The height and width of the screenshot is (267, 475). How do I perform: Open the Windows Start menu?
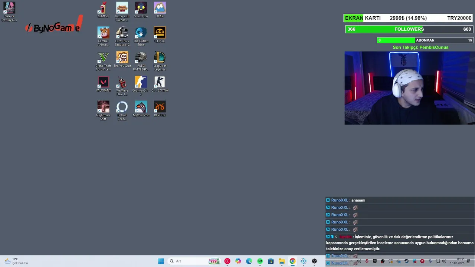161,261
